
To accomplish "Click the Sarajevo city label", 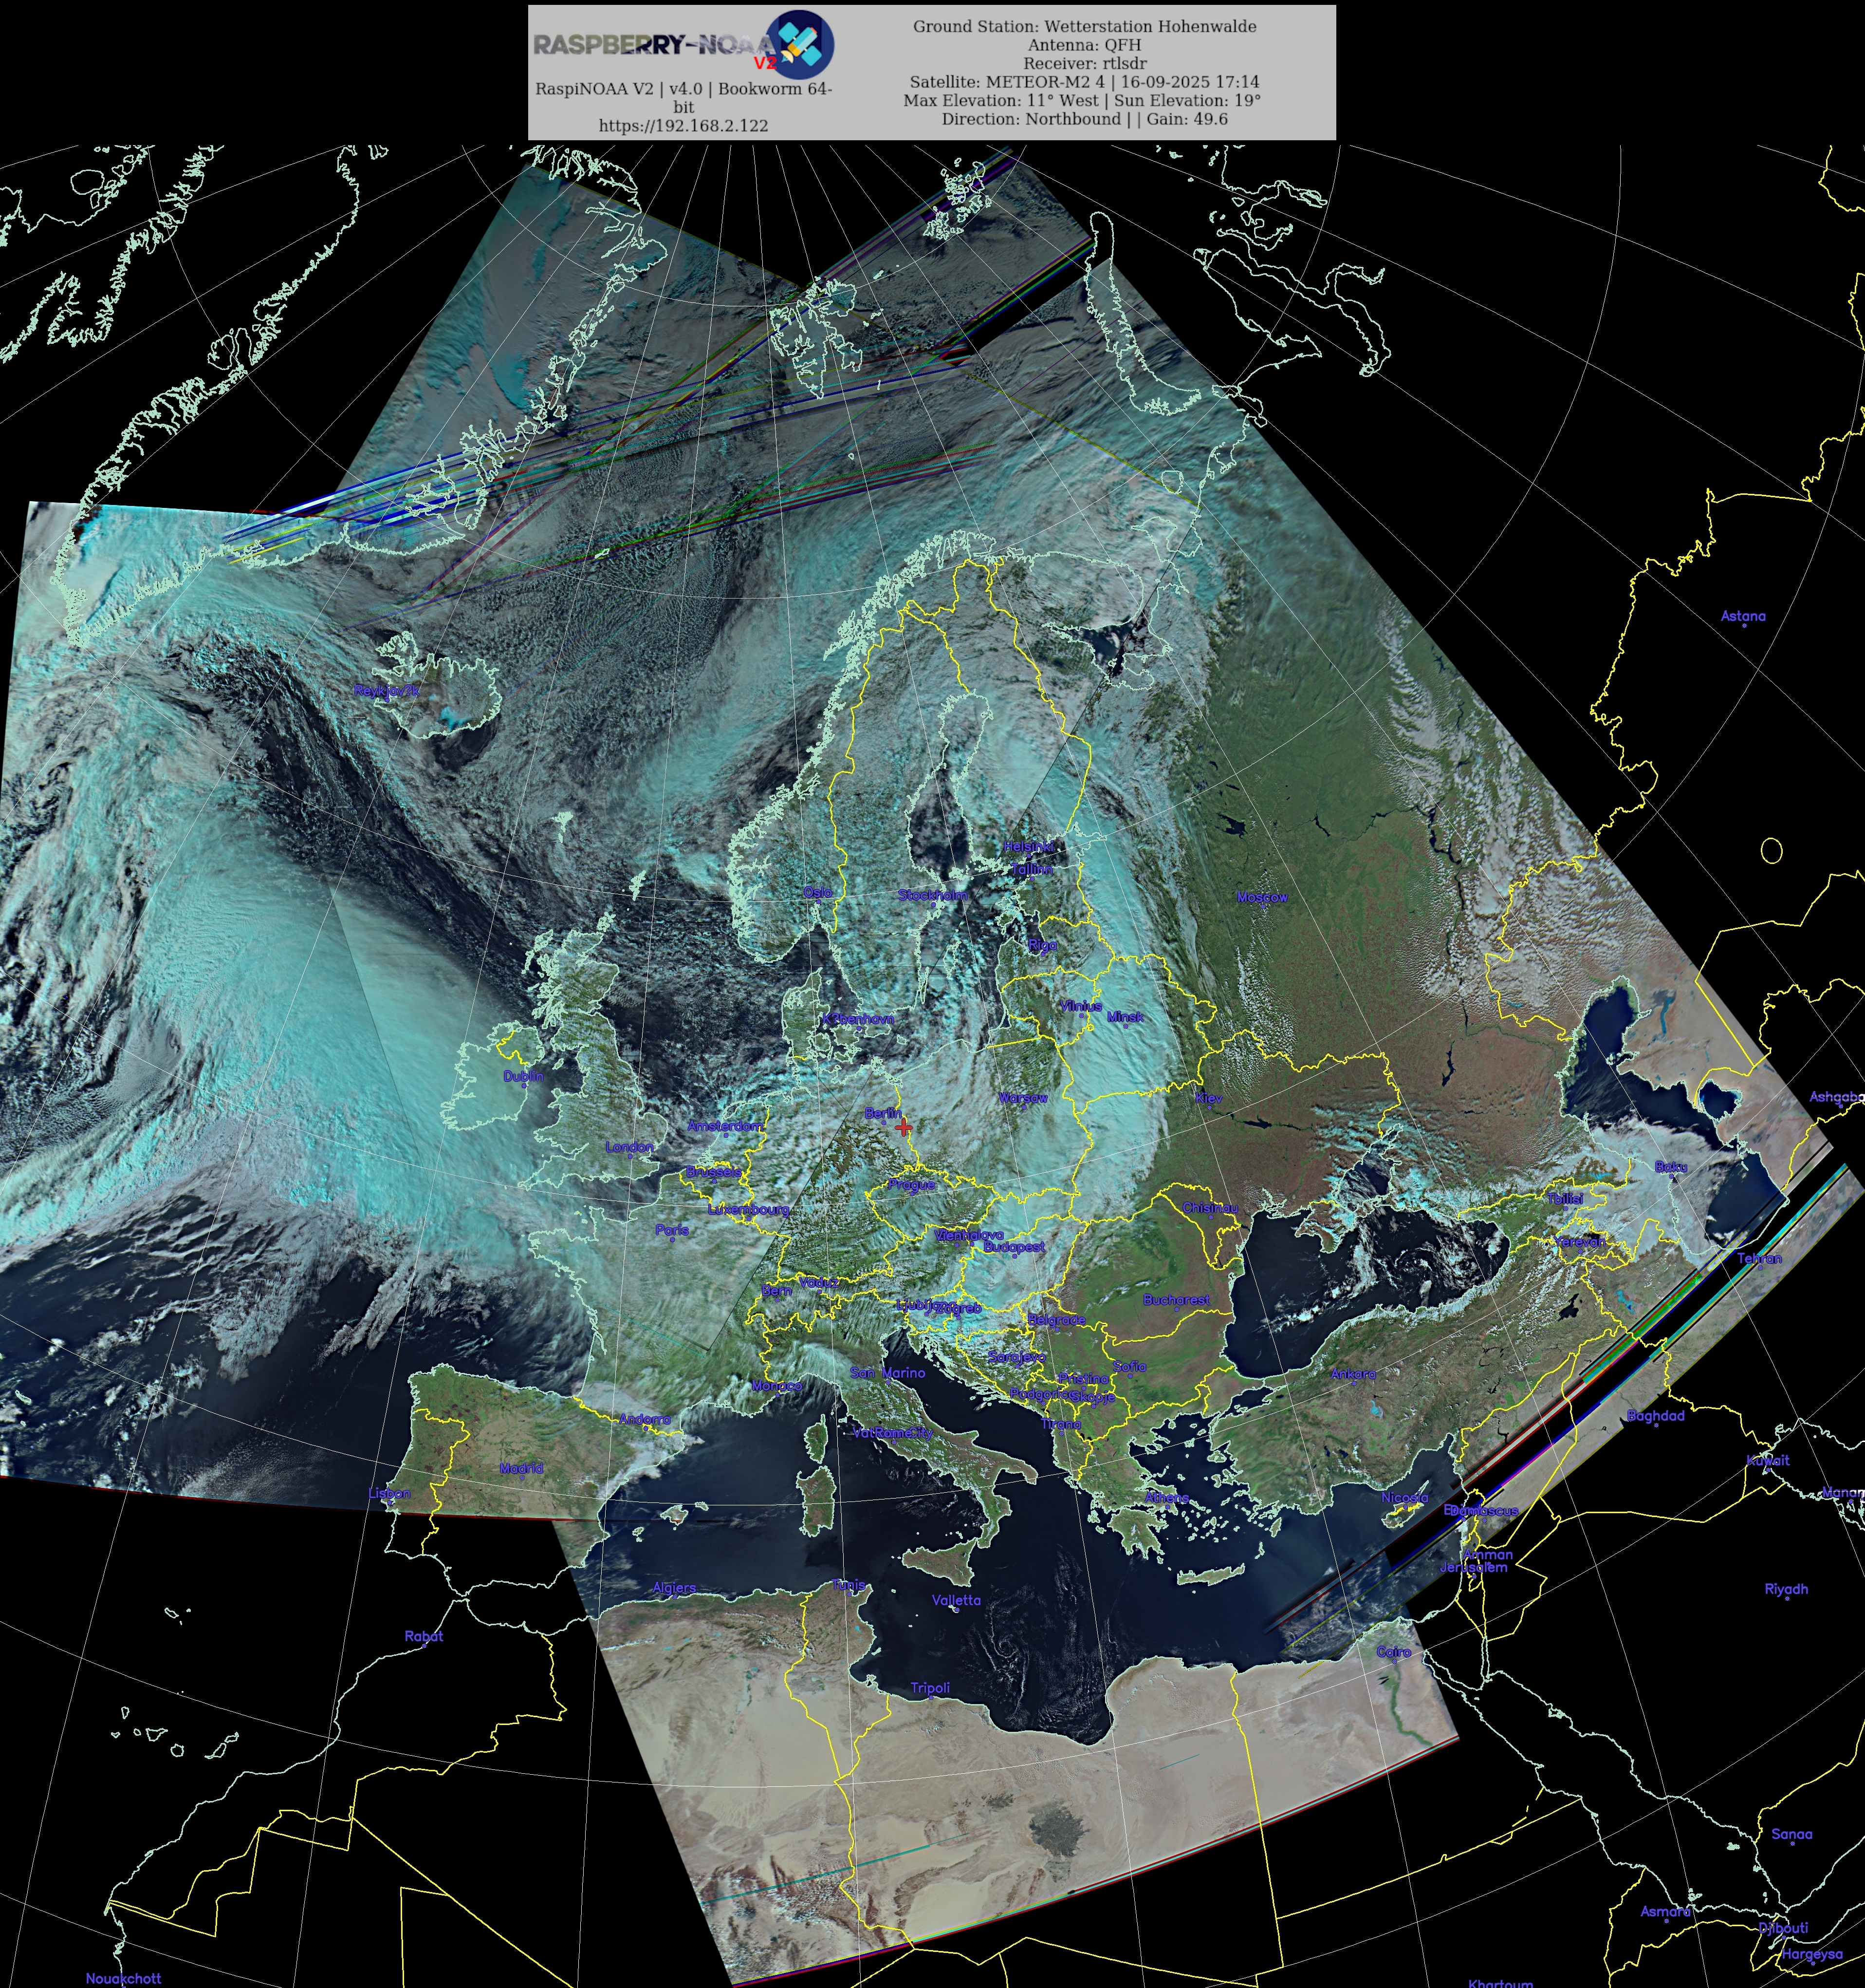I will (x=1016, y=1357).
